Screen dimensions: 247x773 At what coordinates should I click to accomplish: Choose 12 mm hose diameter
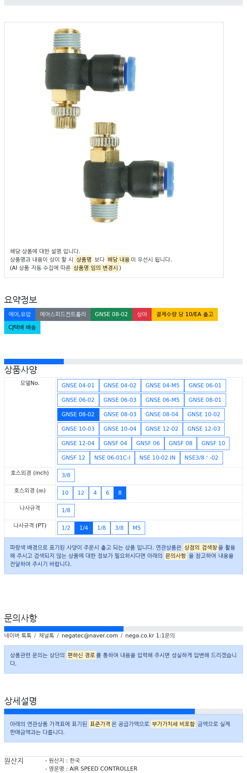pyautogui.click(x=81, y=493)
